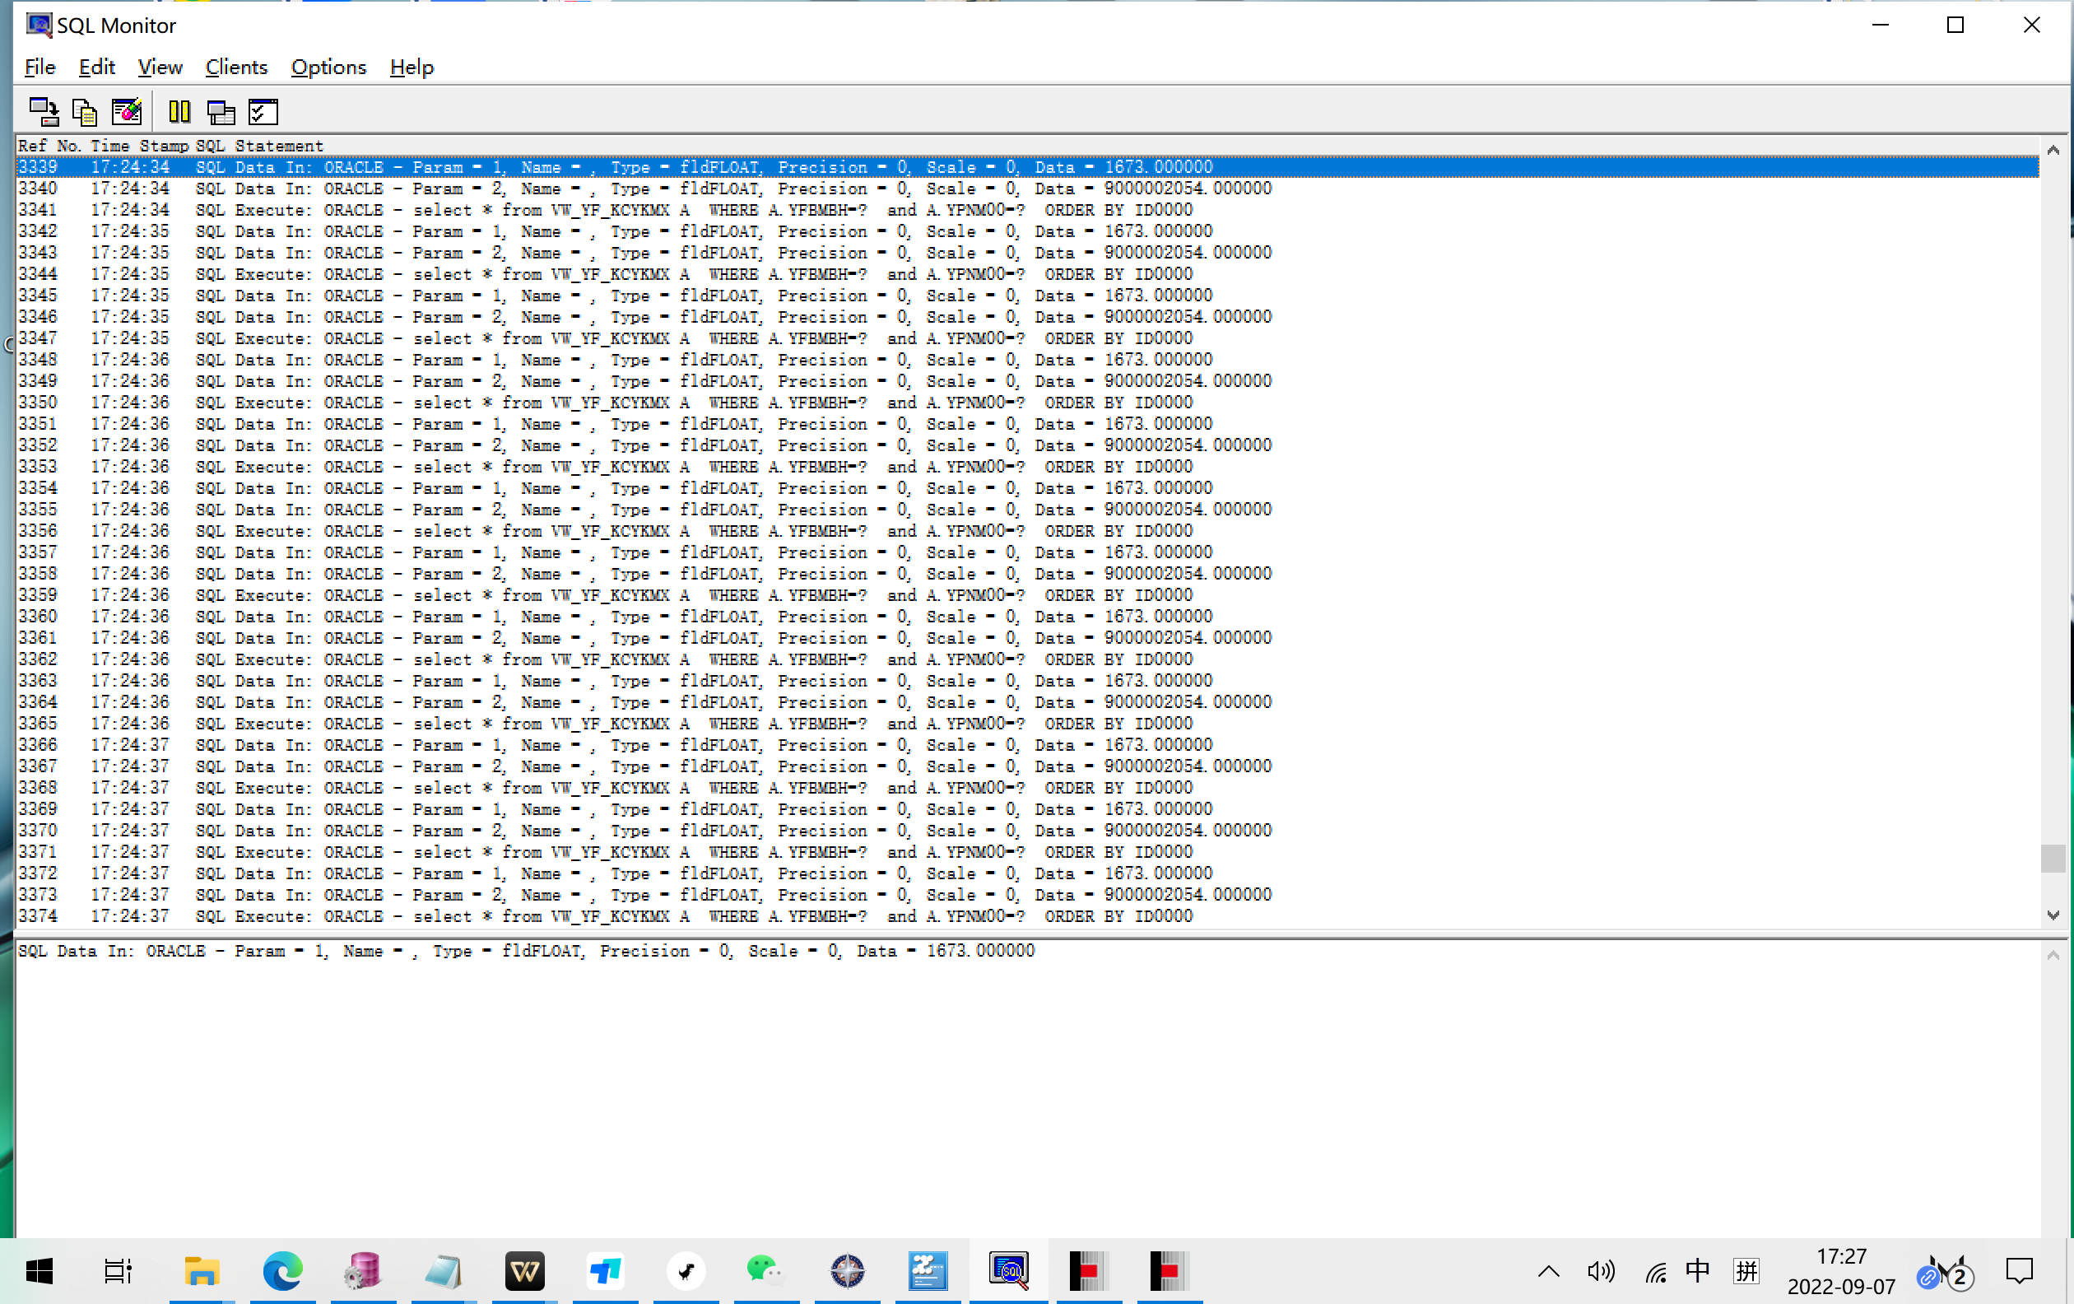Open the View menu
The height and width of the screenshot is (1304, 2074).
[160, 68]
